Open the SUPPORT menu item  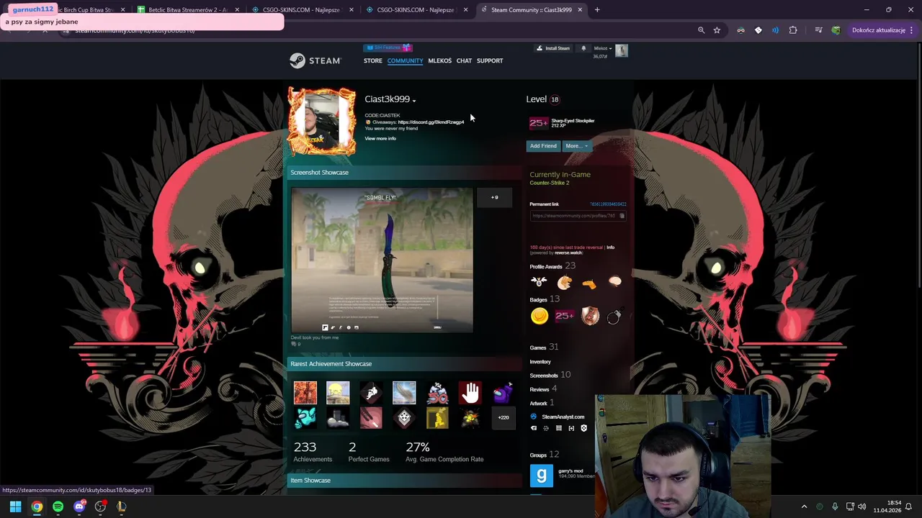tap(490, 60)
